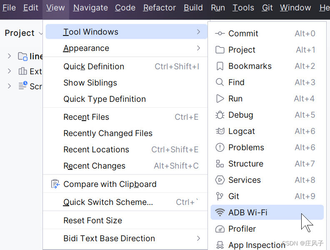
Task: Click the ADB Wi-Fi wireless icon
Action: [x=220, y=212]
